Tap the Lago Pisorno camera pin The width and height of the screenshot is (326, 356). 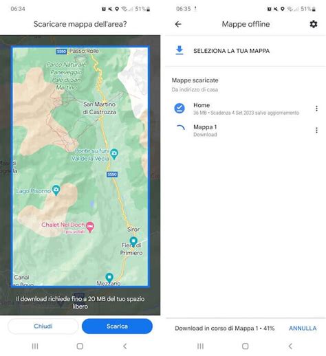[56, 190]
